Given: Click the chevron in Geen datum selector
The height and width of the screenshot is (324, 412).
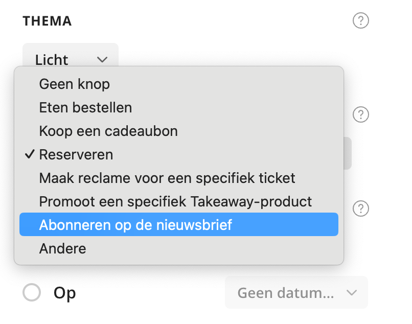Looking at the screenshot, I should 351,292.
